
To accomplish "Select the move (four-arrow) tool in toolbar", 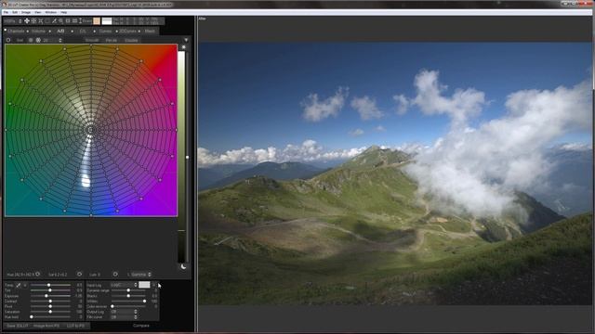I will (x=27, y=20).
